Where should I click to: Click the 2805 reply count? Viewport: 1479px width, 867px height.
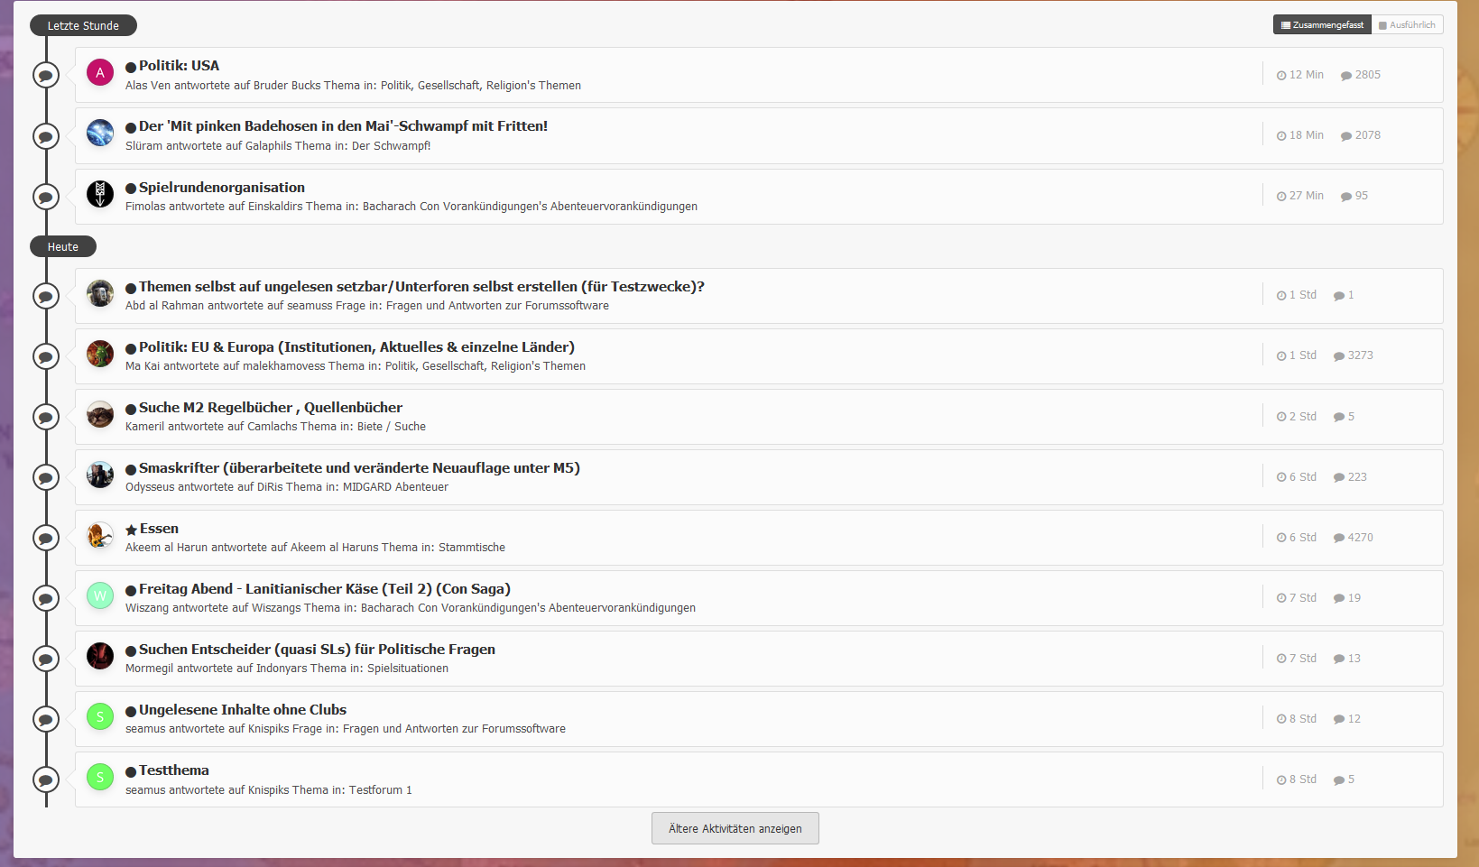point(1366,75)
